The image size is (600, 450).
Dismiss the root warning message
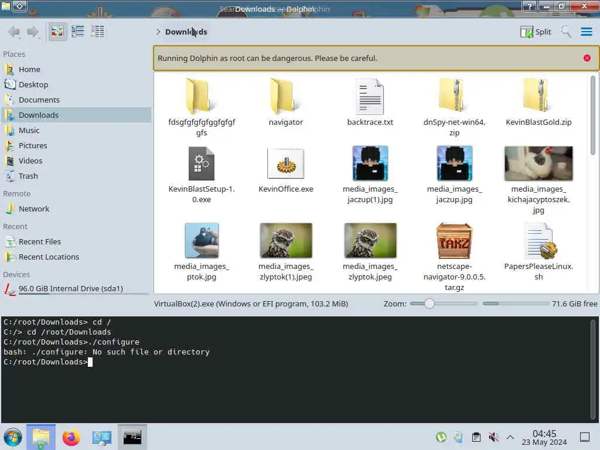tap(587, 58)
